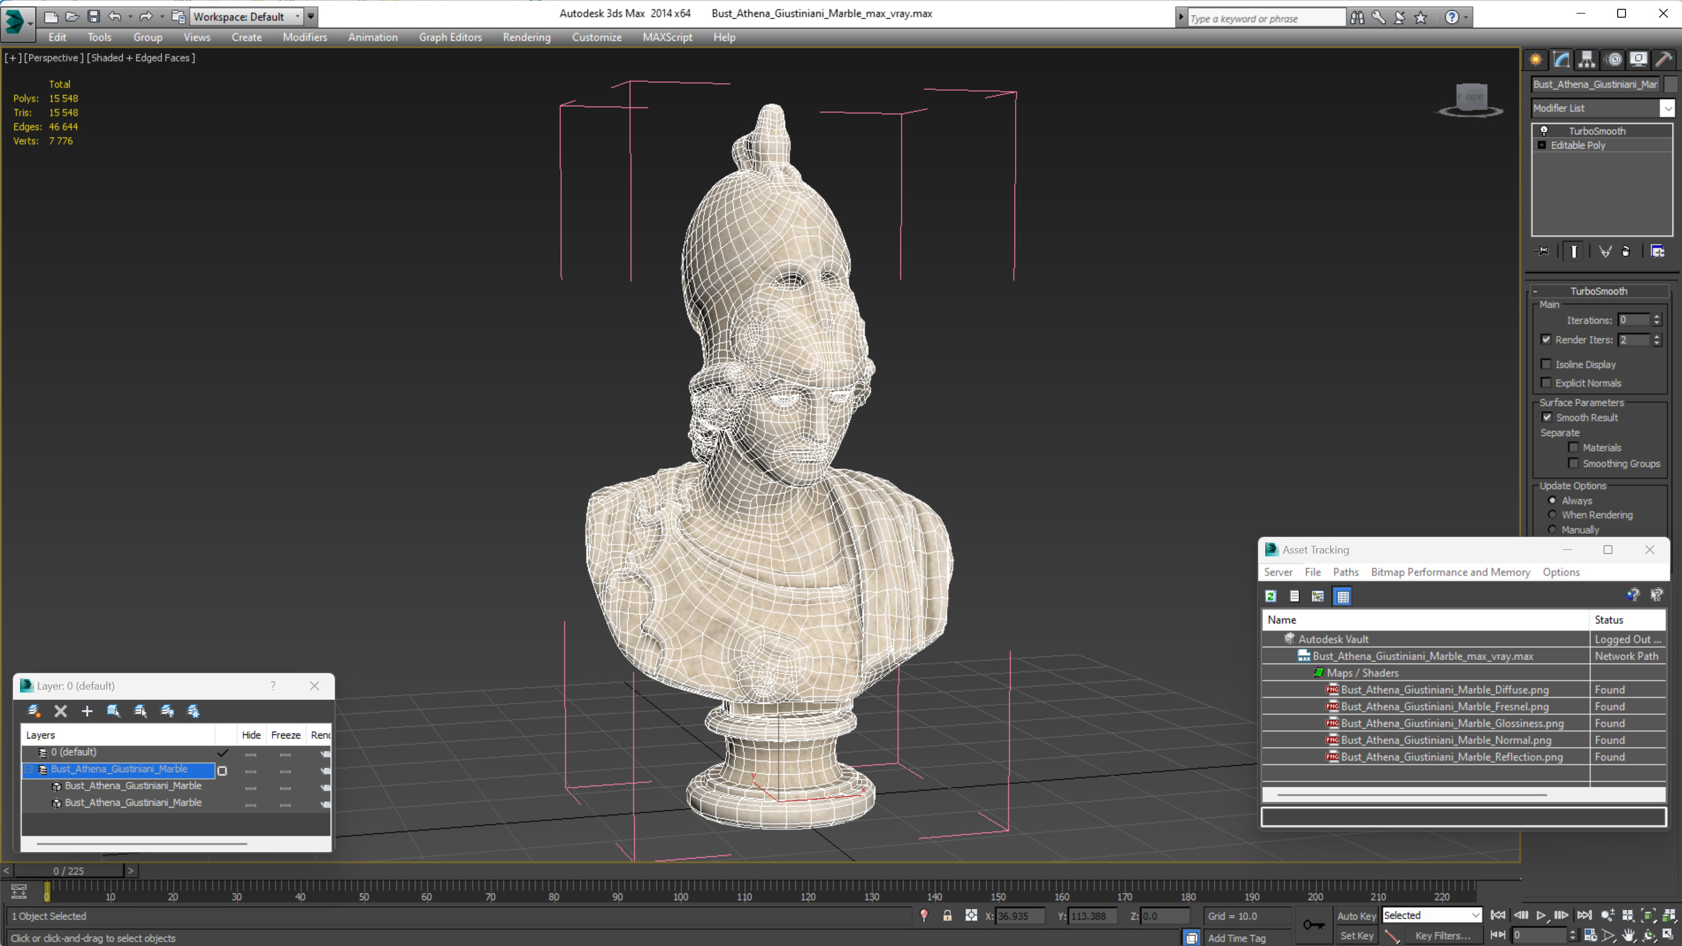The height and width of the screenshot is (946, 1682).
Task: Undo last action with arrow icon
Action: coord(115,17)
